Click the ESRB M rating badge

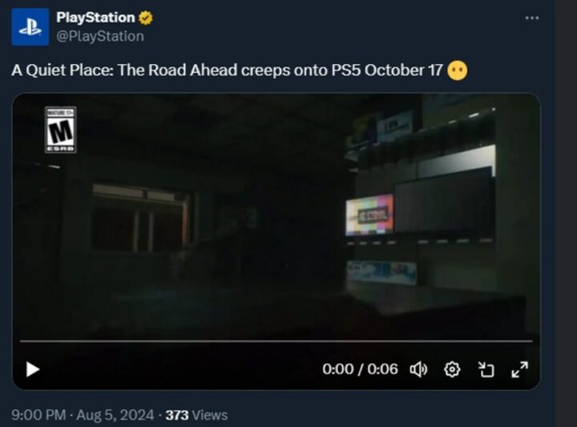coord(60,130)
